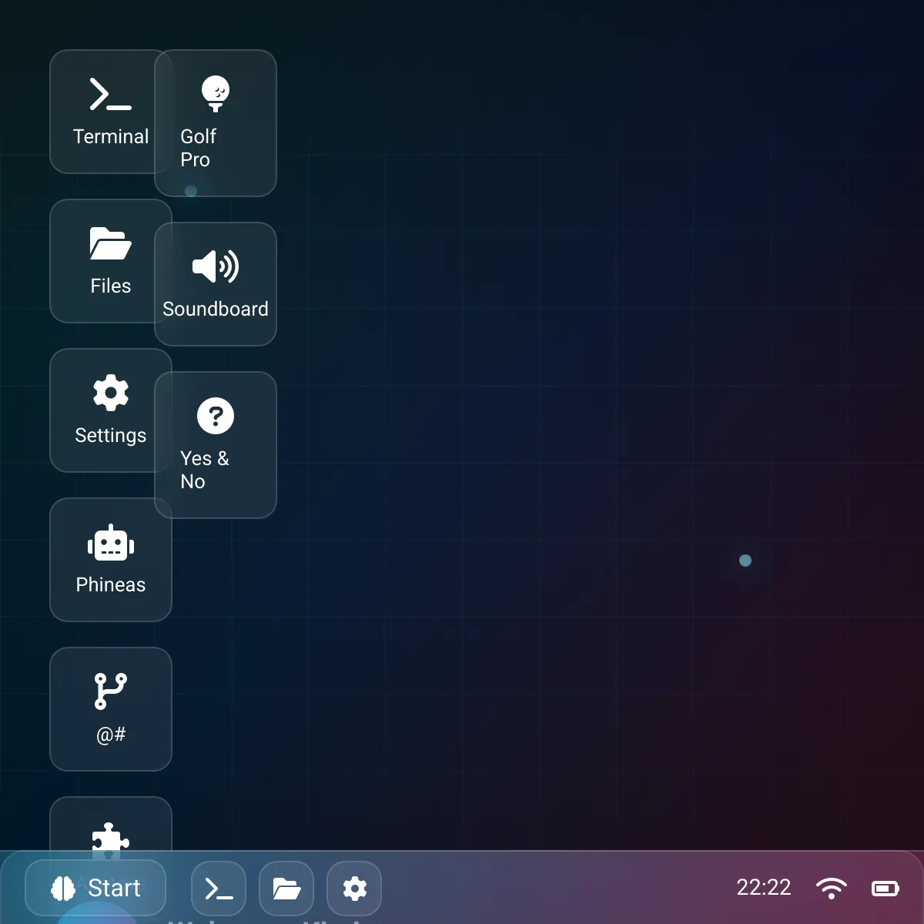924x924 pixels.
Task: Click the Wi-Fi status icon
Action: click(831, 889)
